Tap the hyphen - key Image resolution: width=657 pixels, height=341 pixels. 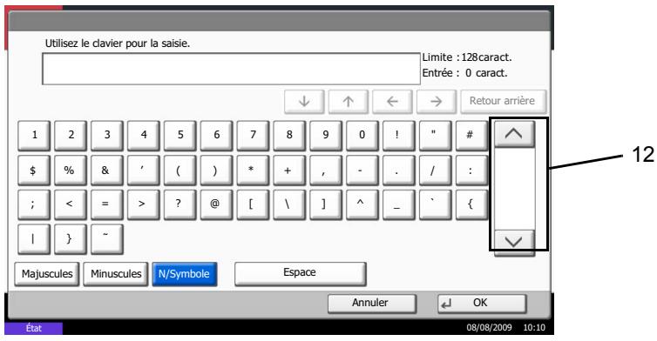[x=362, y=170]
